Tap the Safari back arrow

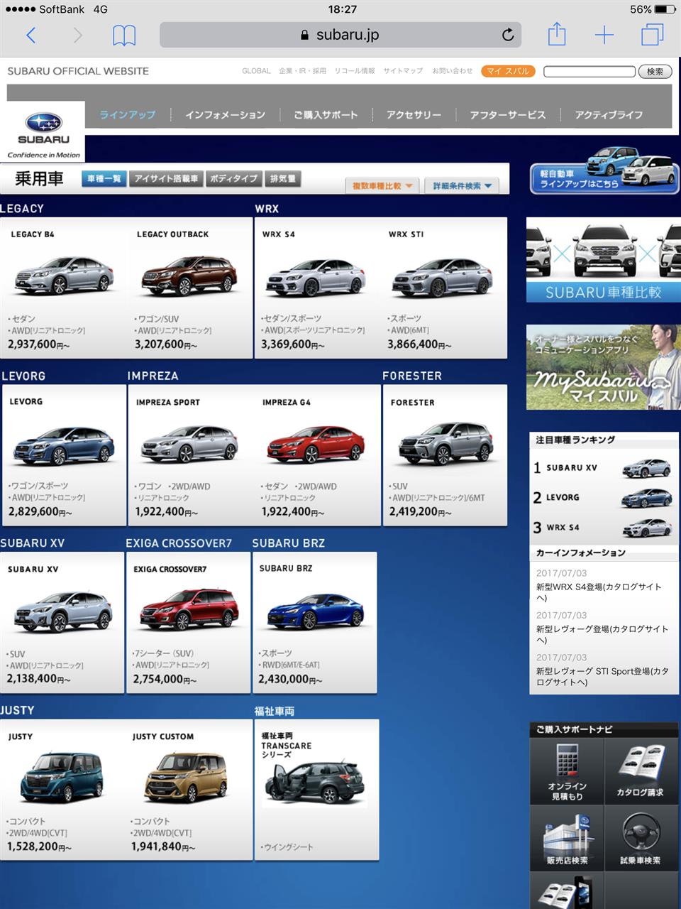(31, 35)
